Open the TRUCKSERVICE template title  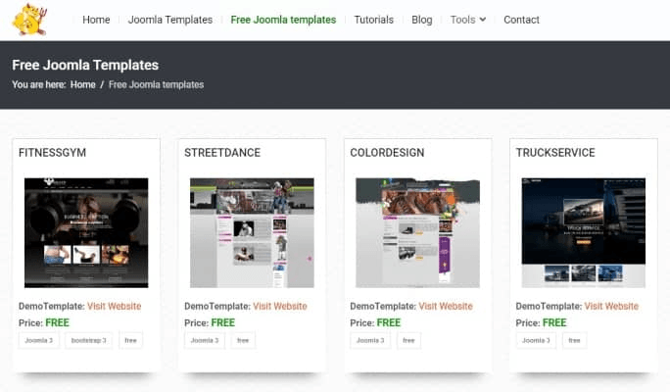[555, 153]
